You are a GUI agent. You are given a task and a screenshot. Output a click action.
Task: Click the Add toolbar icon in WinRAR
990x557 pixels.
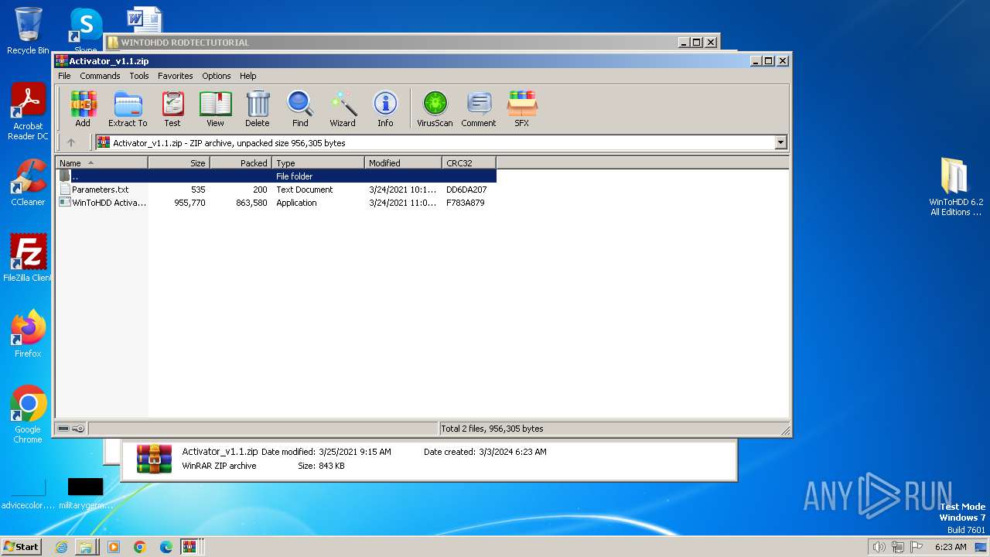83,109
